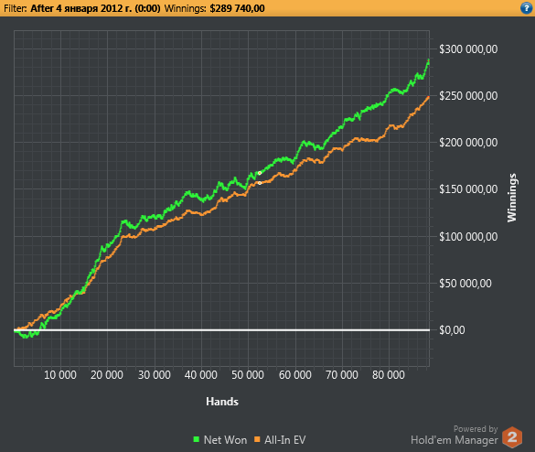Click the green Net Won legend swatch
535x452 pixels.
click(x=197, y=439)
